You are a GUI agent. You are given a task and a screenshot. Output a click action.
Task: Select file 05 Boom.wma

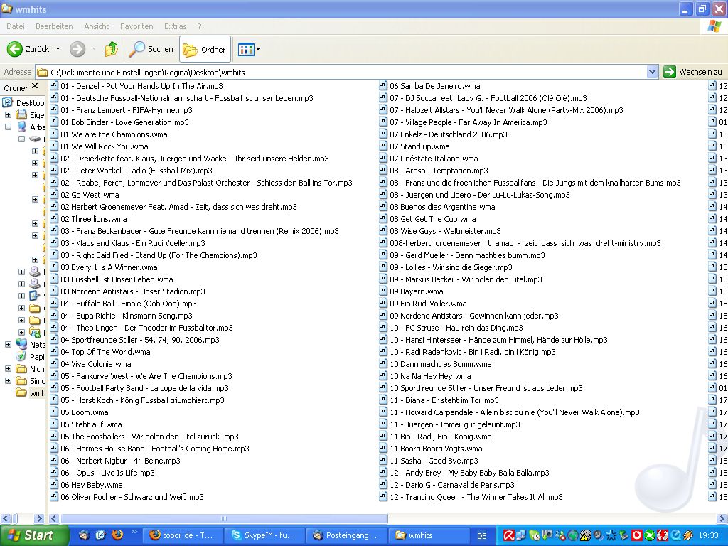(x=85, y=412)
